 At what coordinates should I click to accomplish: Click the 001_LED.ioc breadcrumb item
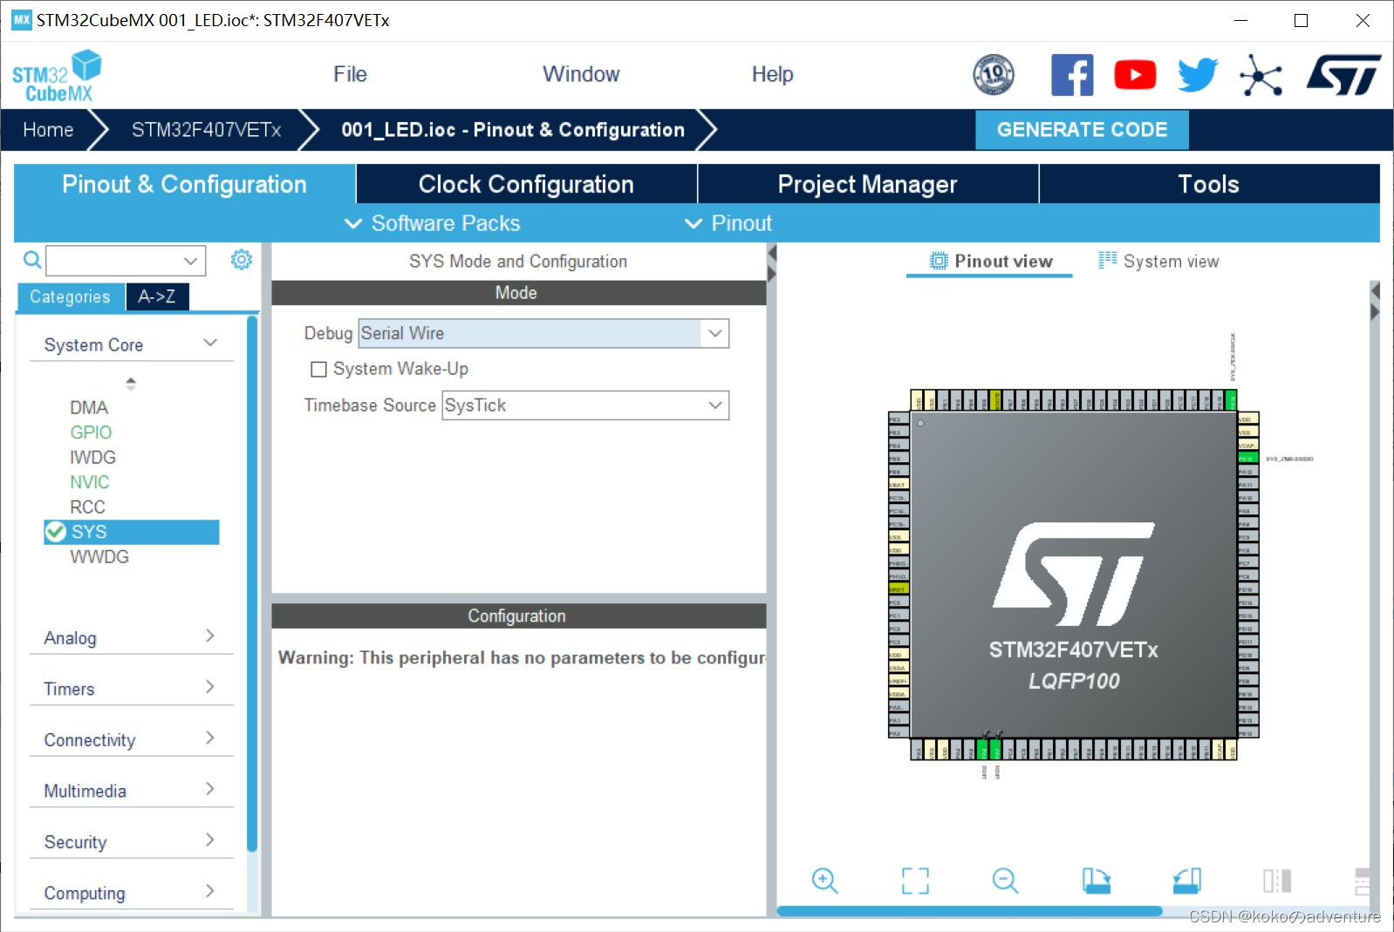[x=513, y=130]
